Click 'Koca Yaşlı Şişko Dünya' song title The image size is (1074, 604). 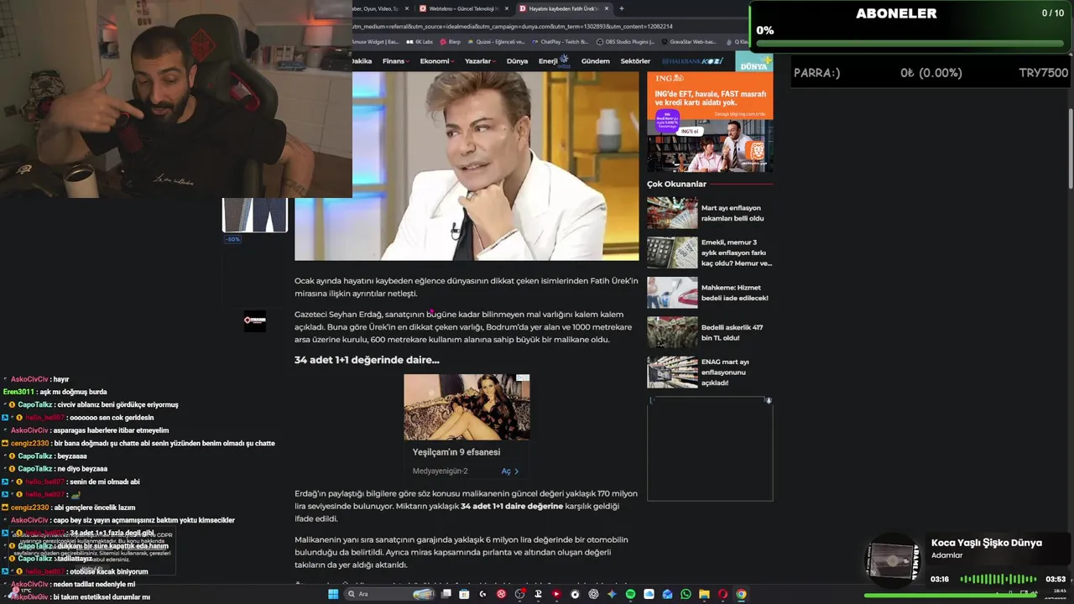coord(987,543)
